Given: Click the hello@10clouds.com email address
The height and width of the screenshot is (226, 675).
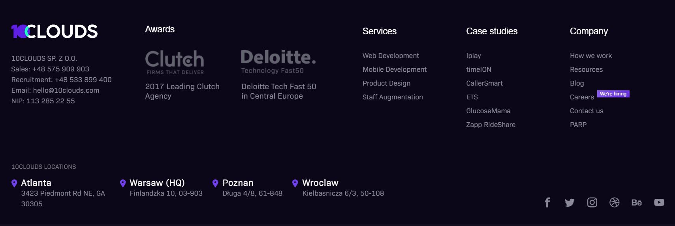Looking at the screenshot, I should coord(66,90).
